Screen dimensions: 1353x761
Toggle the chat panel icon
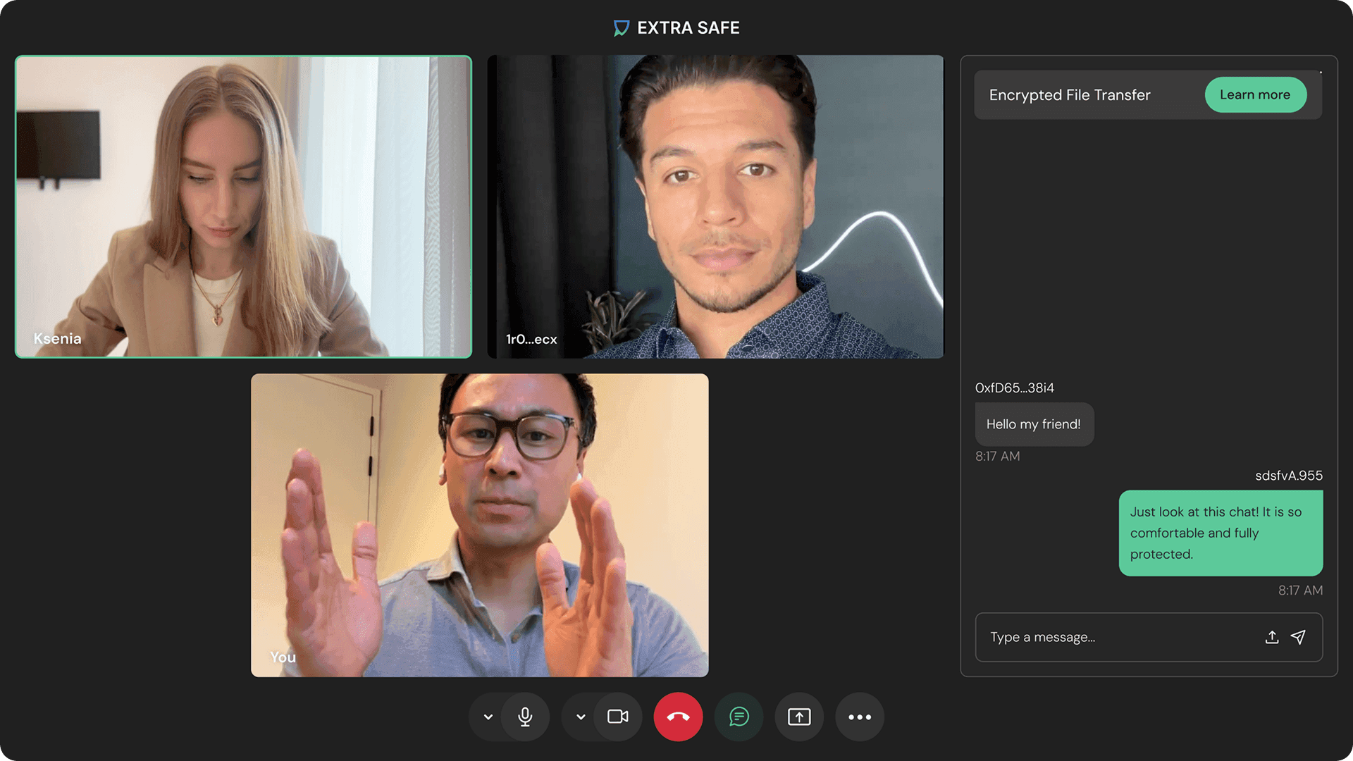(x=739, y=717)
